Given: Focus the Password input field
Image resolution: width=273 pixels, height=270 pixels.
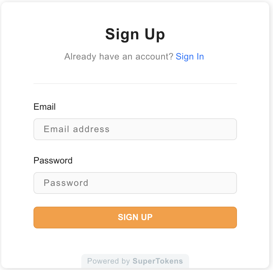Looking at the screenshot, I should 135,183.
